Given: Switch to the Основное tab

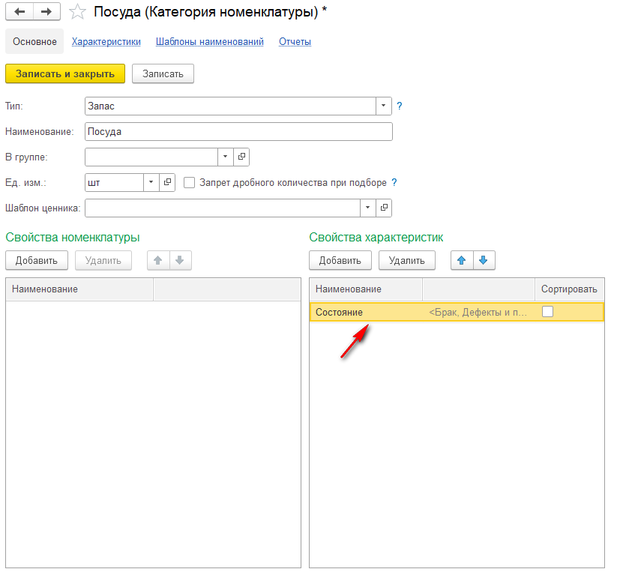Looking at the screenshot, I should pos(34,41).
